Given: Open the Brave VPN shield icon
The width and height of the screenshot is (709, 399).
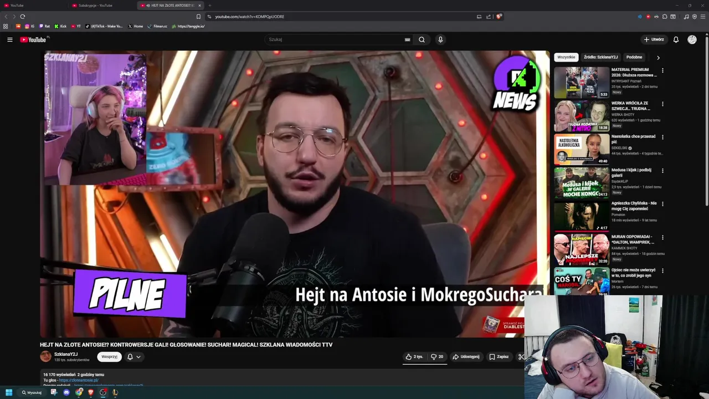Looking at the screenshot, I should pos(694,17).
